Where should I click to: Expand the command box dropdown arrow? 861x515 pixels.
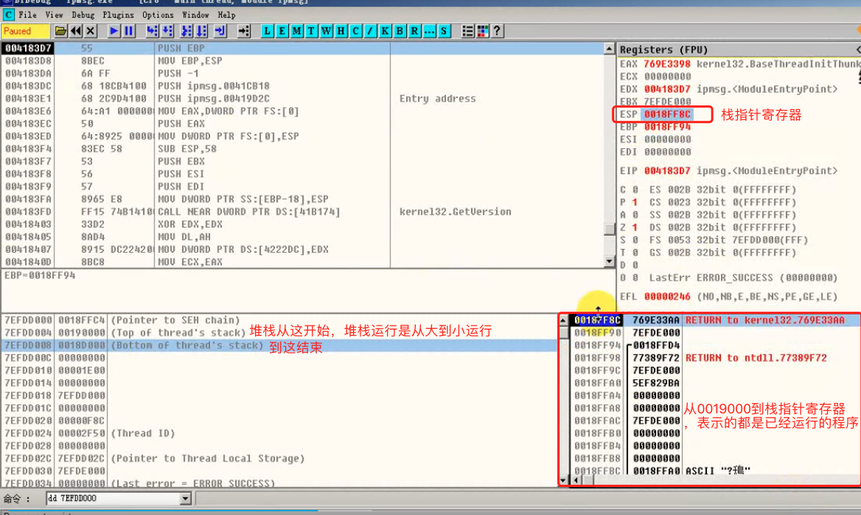pyautogui.click(x=185, y=499)
